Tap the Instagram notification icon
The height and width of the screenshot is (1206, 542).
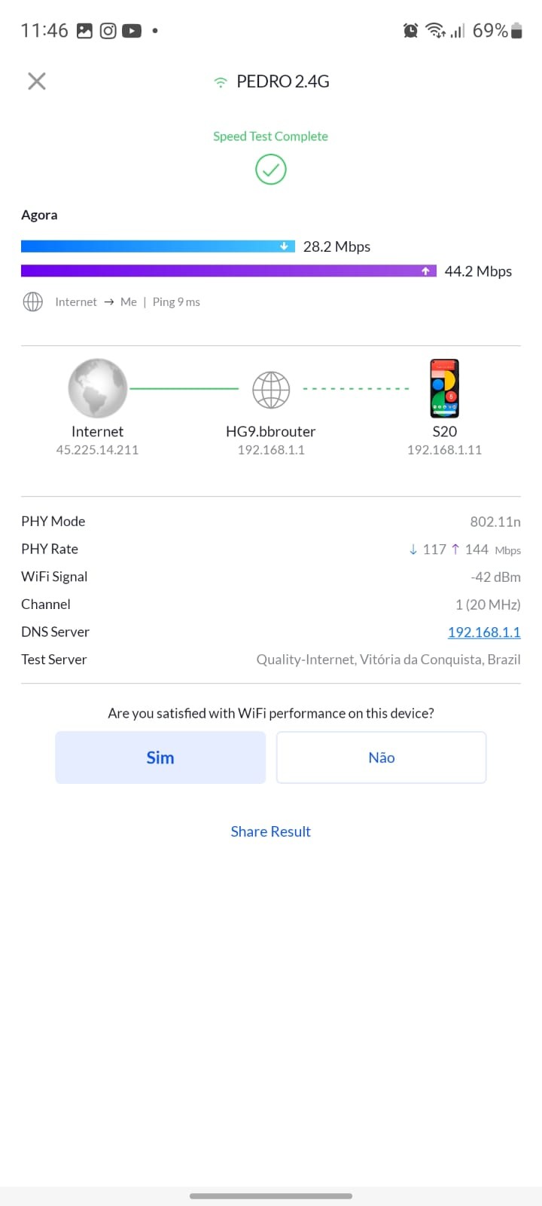coord(108,31)
